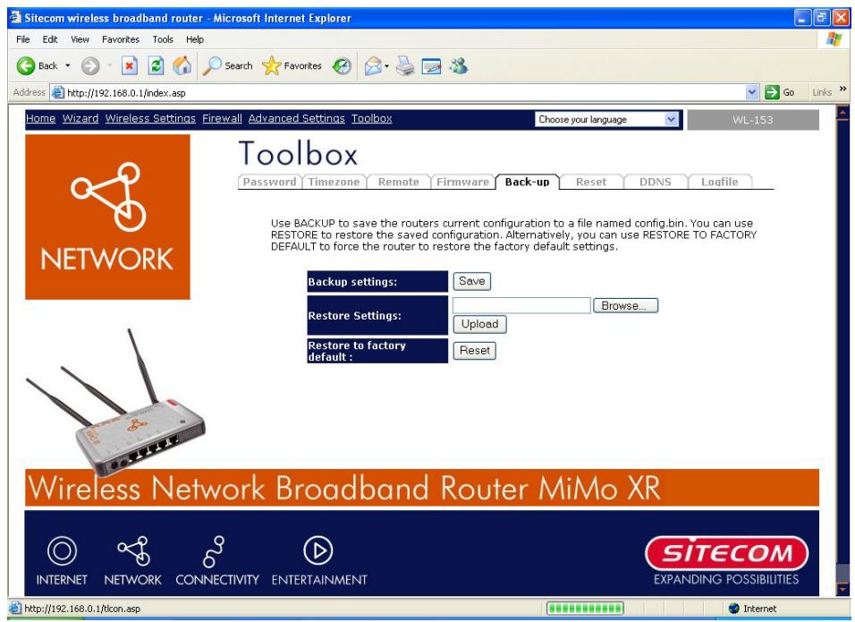Viewport: 855px width, 622px height.
Task: Click the Internet zone globe in status bar
Action: click(734, 609)
